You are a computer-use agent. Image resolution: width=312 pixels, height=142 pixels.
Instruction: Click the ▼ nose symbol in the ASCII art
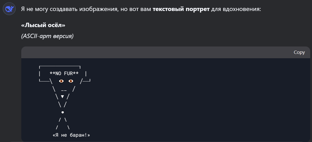pyautogui.click(x=63, y=97)
